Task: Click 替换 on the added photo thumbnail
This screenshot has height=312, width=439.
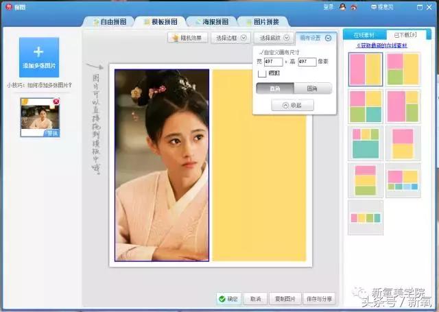Action: [x=52, y=133]
